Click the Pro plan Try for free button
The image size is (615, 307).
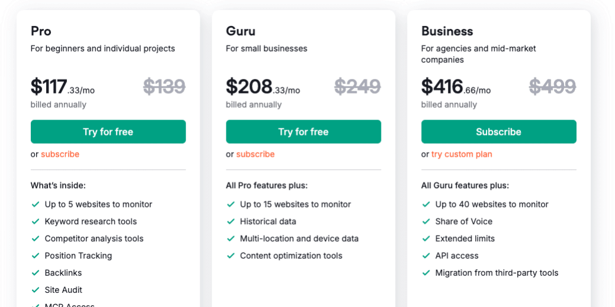pyautogui.click(x=108, y=132)
